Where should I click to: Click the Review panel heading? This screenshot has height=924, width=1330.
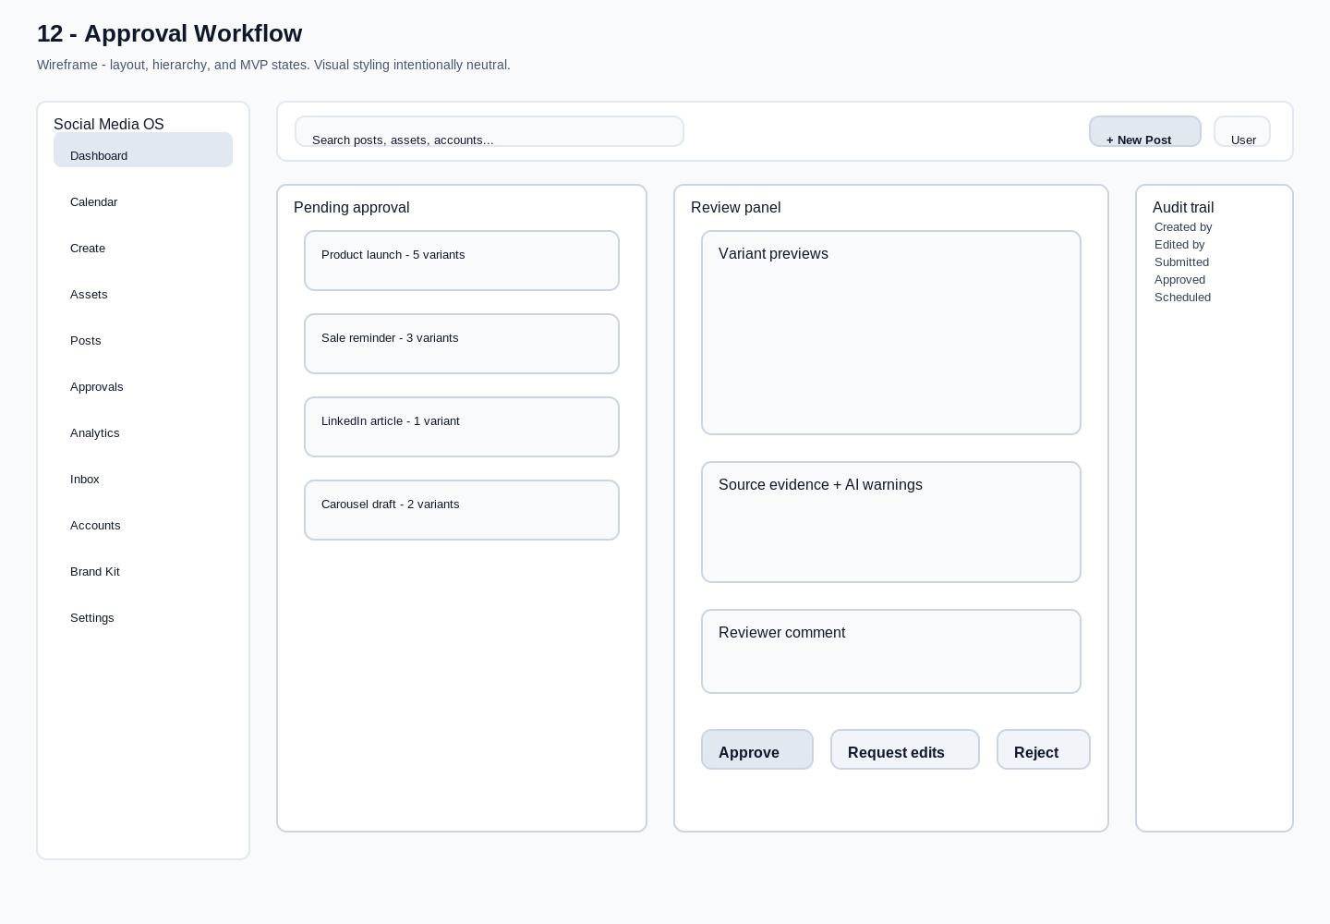point(735,208)
